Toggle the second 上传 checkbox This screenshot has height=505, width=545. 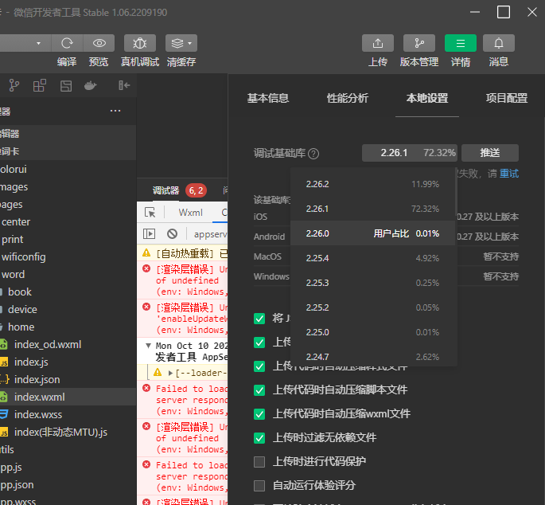[259, 343]
